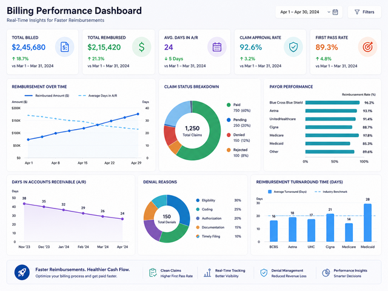Toggle the Coding legend dot
The height and width of the screenshot is (291, 388).
pos(198,209)
